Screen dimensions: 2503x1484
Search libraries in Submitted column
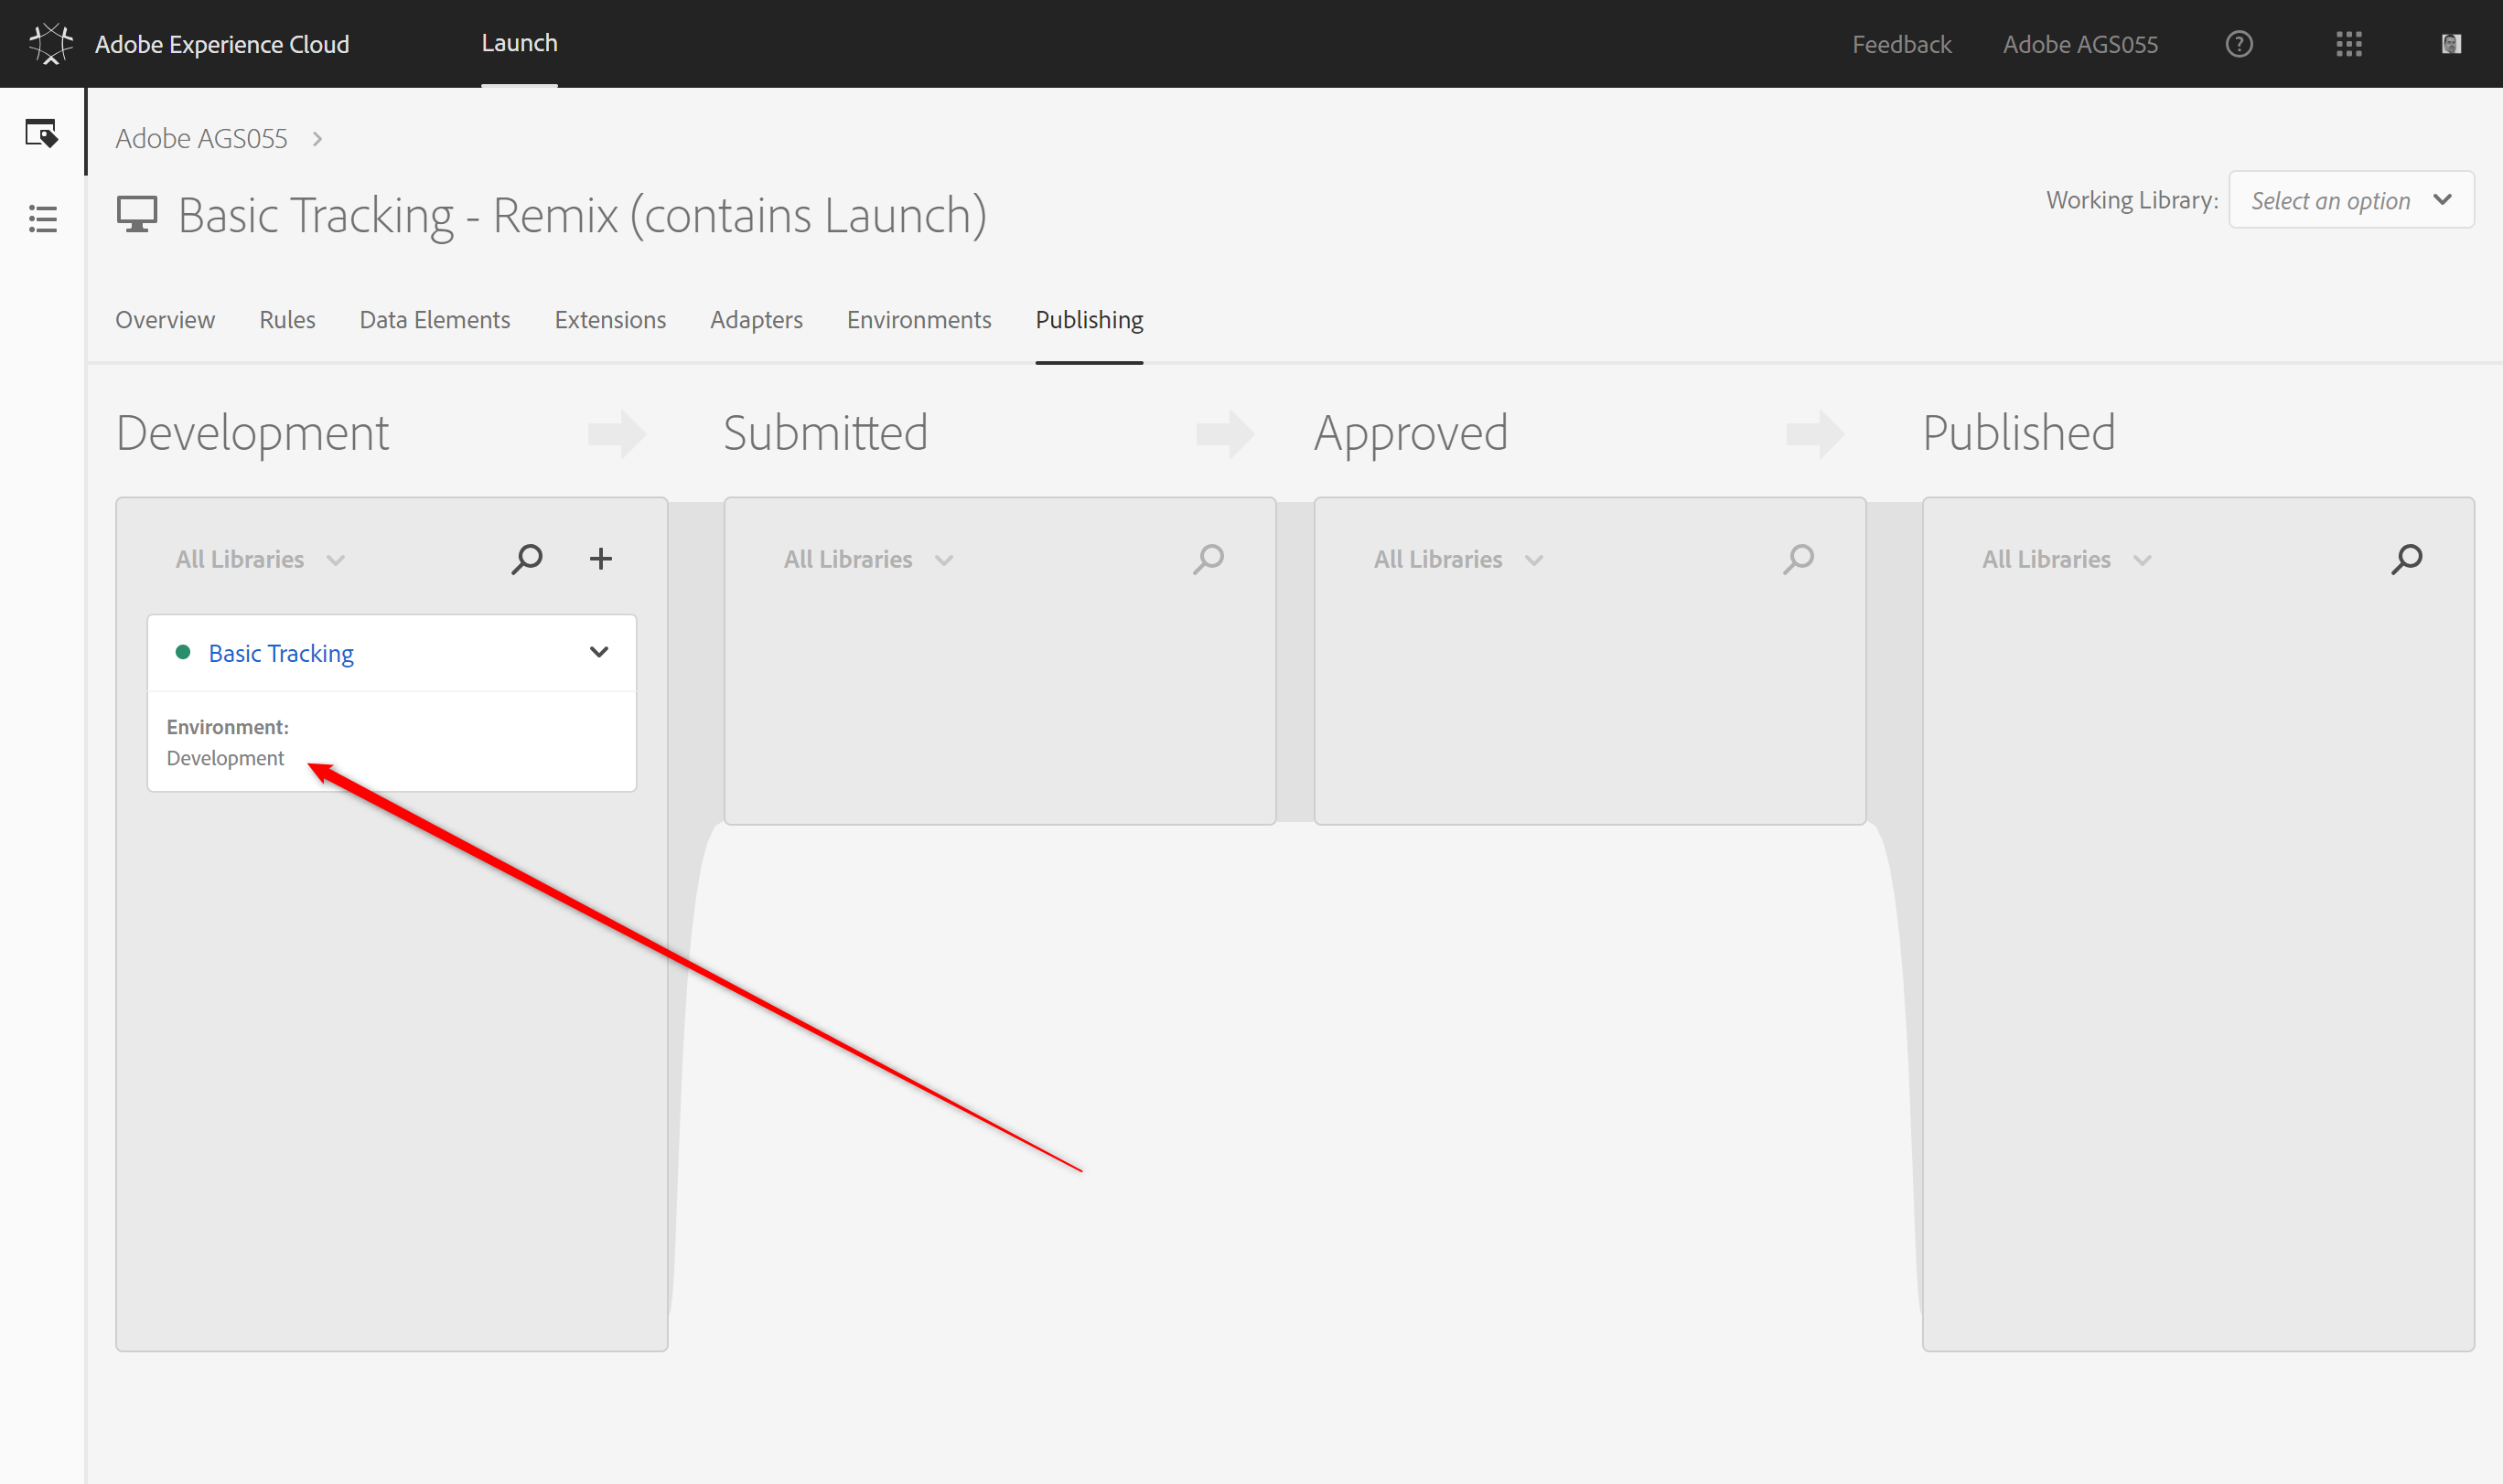[x=1208, y=559]
